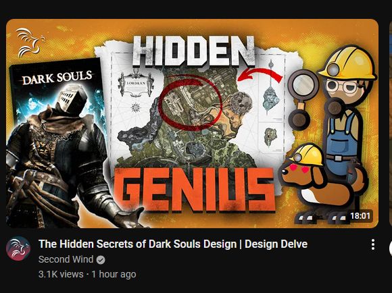This screenshot has width=392, height=293.
Task: Click the Second Wind channel avatar
Action: 18,248
